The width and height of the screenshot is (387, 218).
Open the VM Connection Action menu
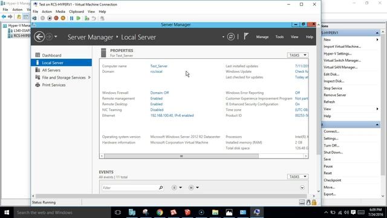47,12
